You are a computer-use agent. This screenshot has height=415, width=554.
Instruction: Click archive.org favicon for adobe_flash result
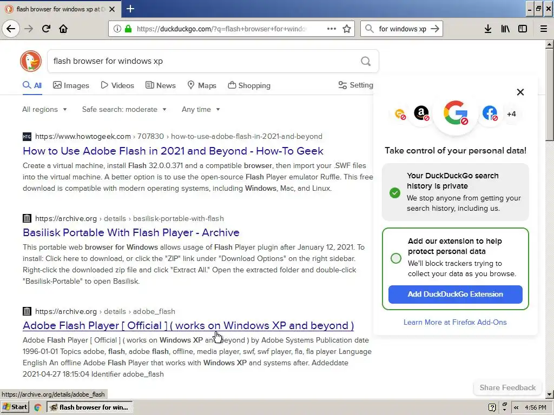coord(27,311)
